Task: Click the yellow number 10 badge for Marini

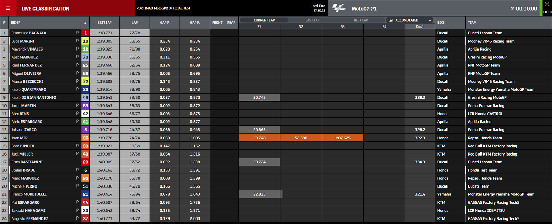Action: coord(85,41)
